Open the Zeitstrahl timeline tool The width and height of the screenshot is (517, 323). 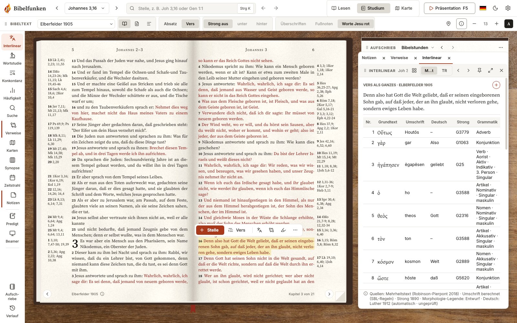click(x=12, y=181)
